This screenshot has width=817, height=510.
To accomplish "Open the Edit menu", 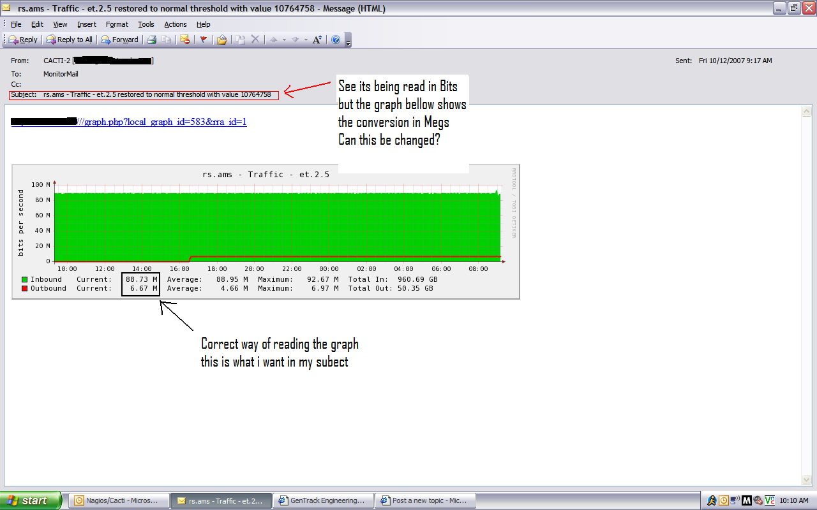I will [38, 24].
